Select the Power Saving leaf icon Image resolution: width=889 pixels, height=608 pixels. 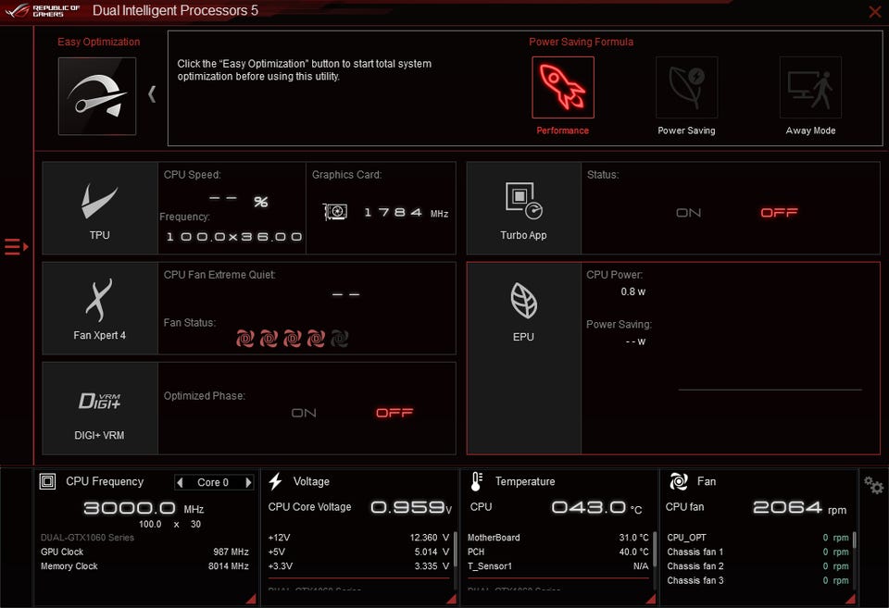(686, 87)
